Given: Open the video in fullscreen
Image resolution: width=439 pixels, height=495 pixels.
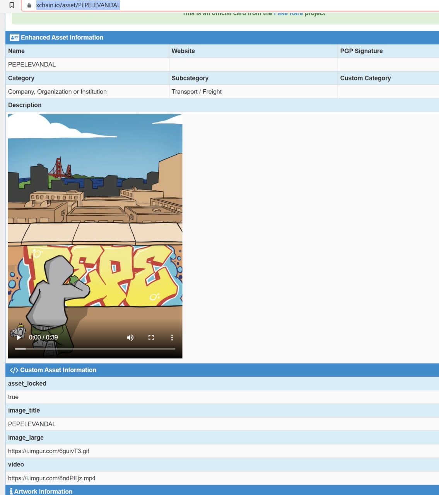Looking at the screenshot, I should (x=151, y=338).
